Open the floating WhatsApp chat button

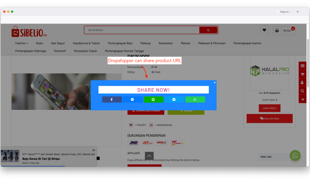295,155
